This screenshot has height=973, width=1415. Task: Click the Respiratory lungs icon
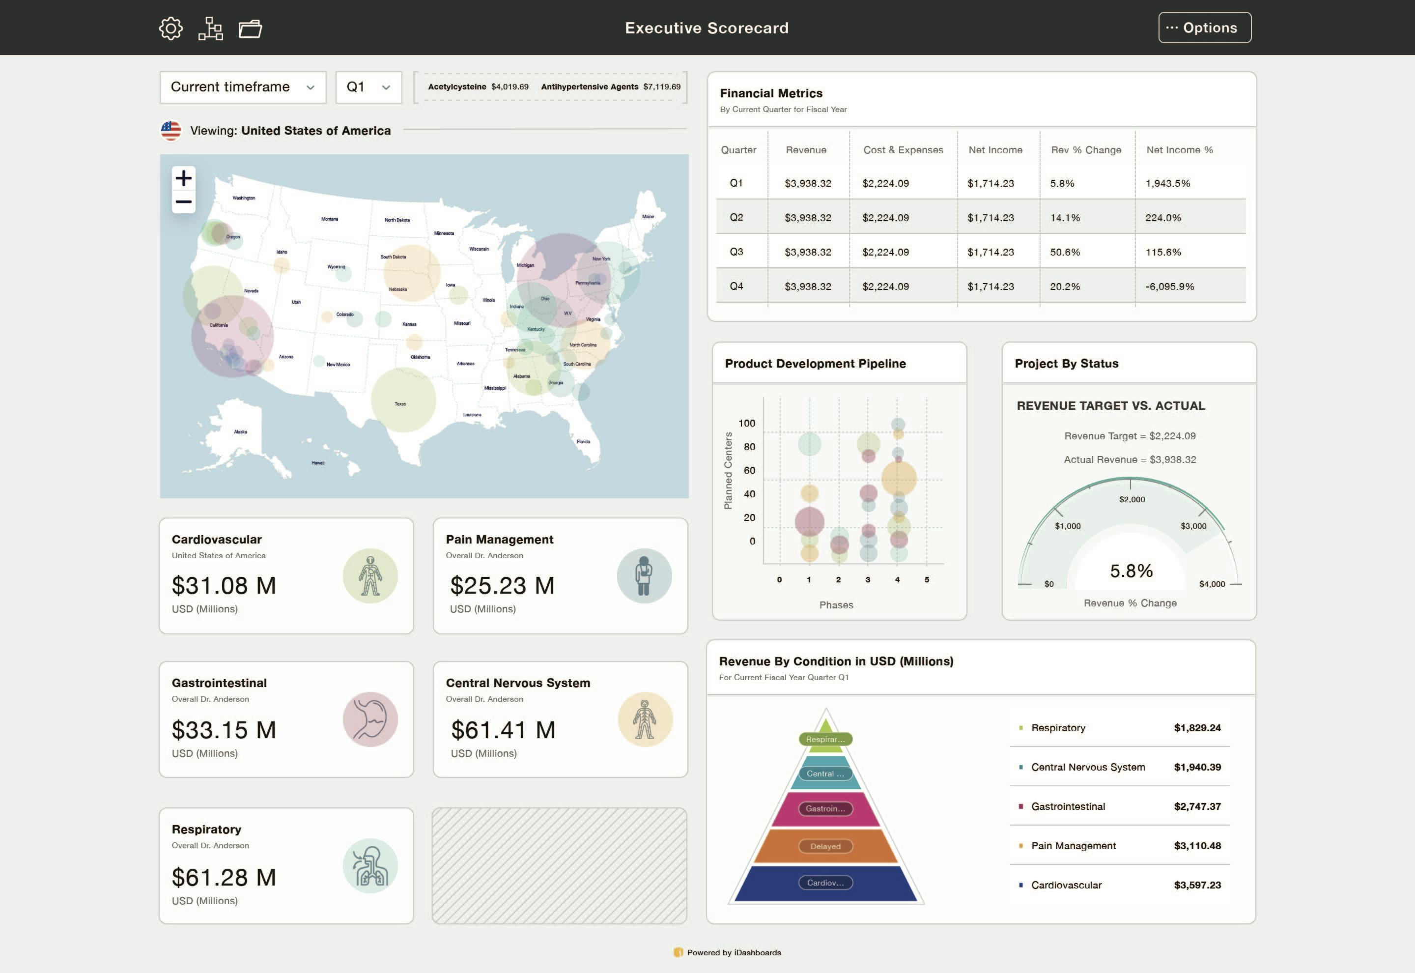pyautogui.click(x=370, y=866)
